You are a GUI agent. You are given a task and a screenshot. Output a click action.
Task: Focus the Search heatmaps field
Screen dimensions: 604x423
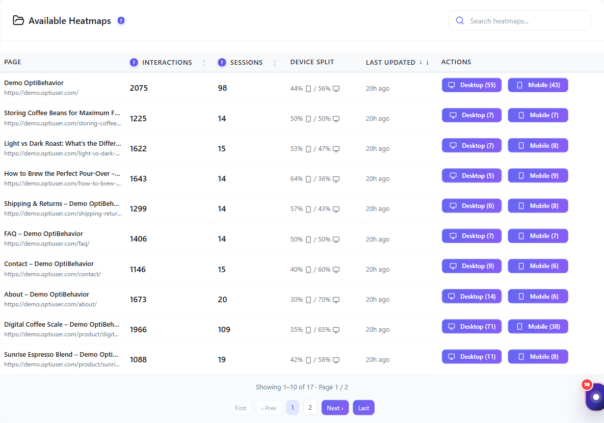tap(519, 20)
